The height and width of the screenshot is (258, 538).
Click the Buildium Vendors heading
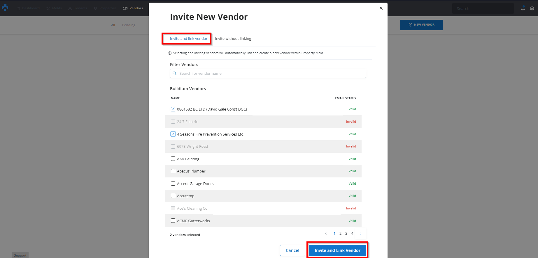[x=188, y=89]
